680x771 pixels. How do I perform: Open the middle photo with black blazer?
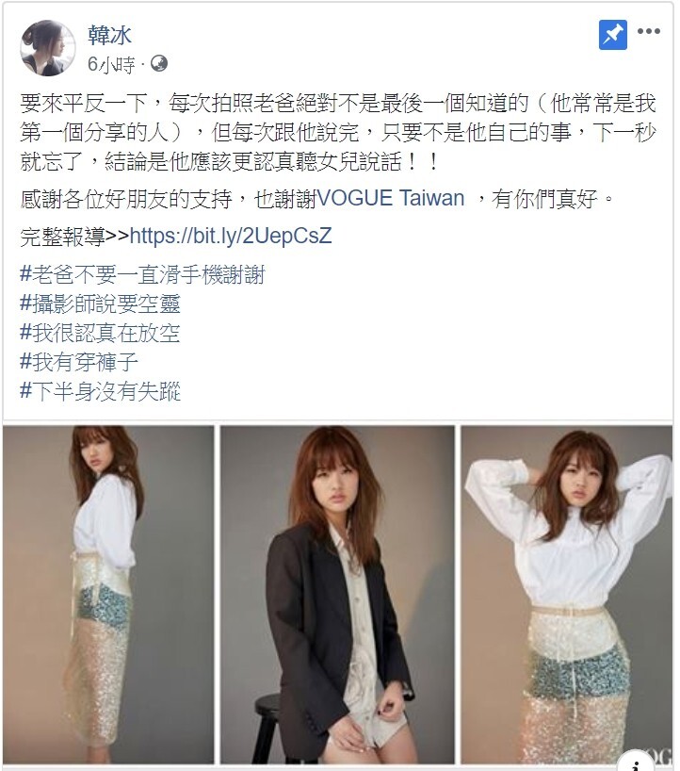337,595
